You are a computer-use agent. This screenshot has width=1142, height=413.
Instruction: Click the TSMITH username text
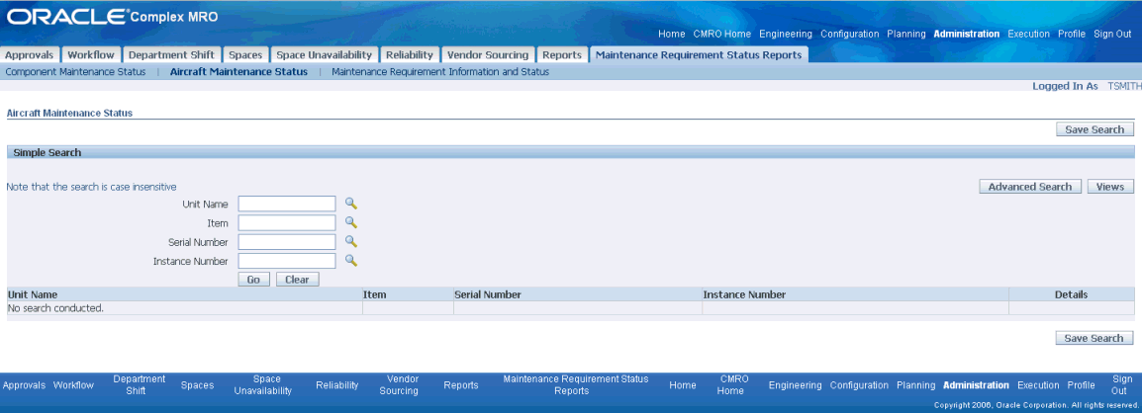pyautogui.click(x=1124, y=86)
